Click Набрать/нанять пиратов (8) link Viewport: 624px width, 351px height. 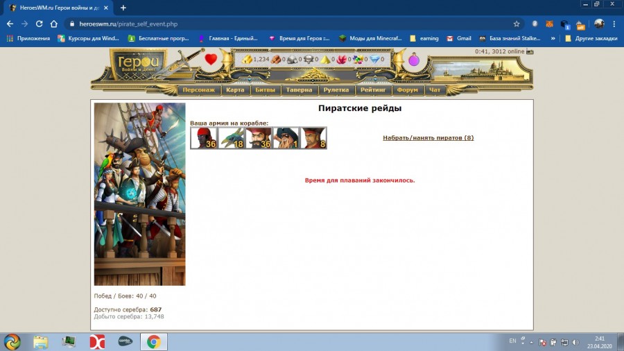point(428,137)
